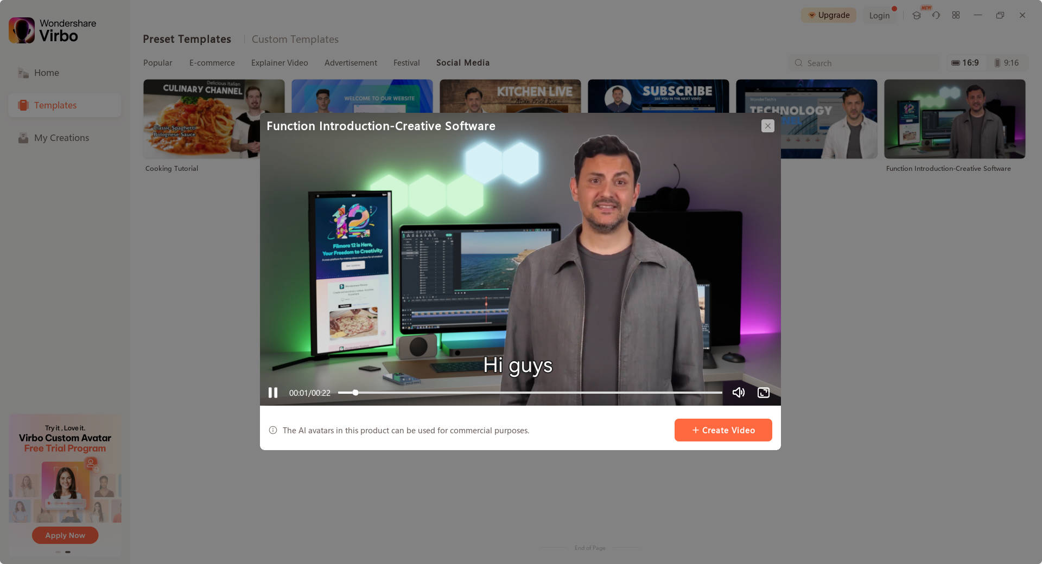Open the Home page in sidebar
Image resolution: width=1042 pixels, height=564 pixels.
[x=65, y=73]
